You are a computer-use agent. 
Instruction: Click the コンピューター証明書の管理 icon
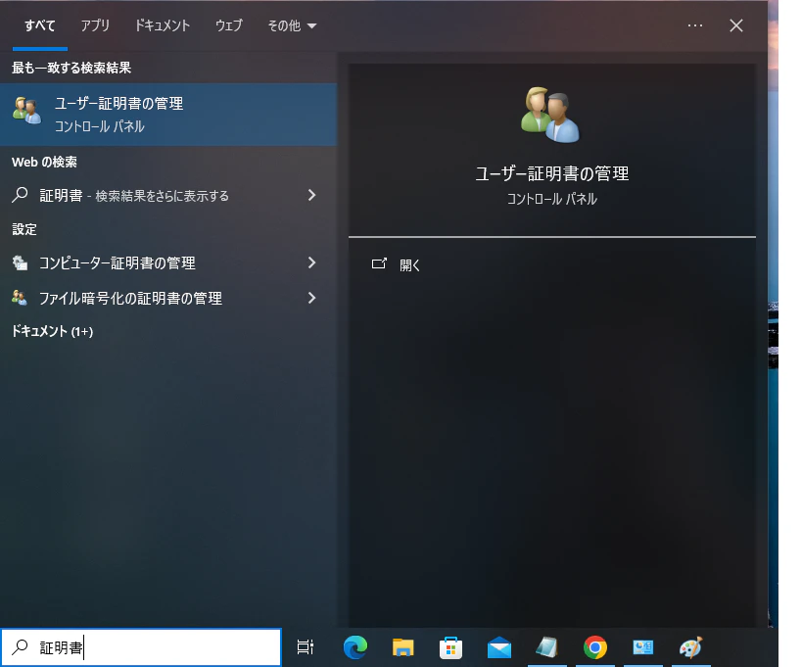click(22, 262)
